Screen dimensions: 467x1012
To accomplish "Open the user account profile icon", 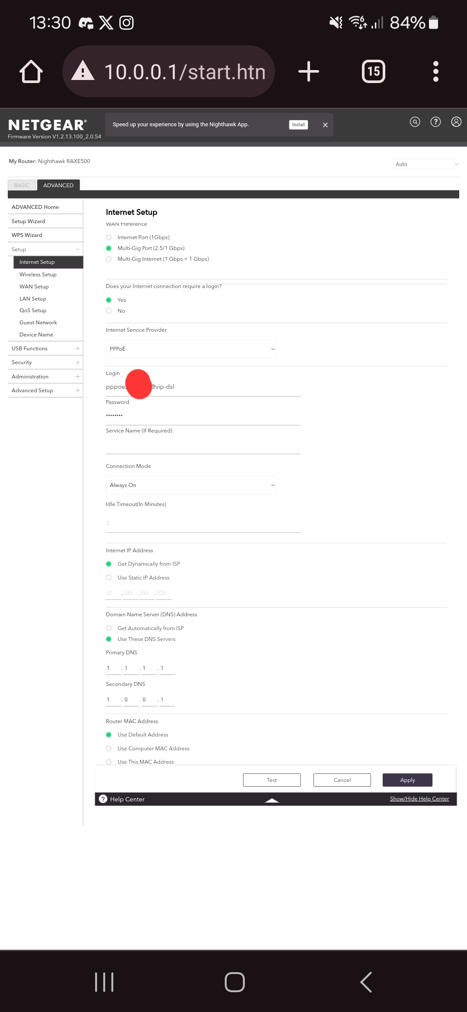I will pos(456,122).
